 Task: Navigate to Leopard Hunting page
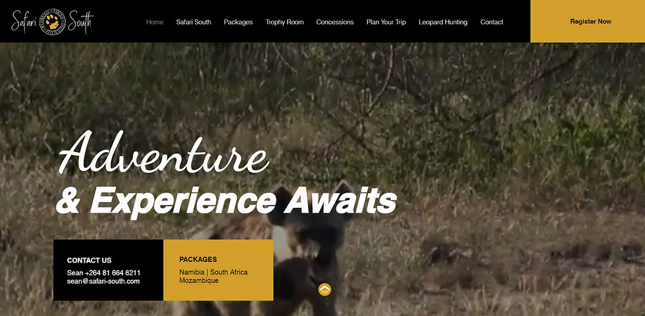point(443,22)
